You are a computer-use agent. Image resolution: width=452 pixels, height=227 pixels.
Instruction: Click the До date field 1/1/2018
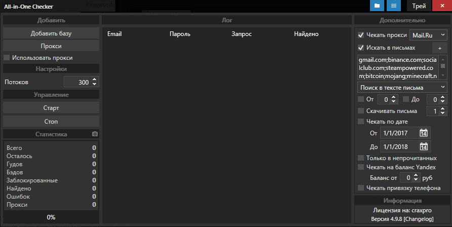point(399,146)
